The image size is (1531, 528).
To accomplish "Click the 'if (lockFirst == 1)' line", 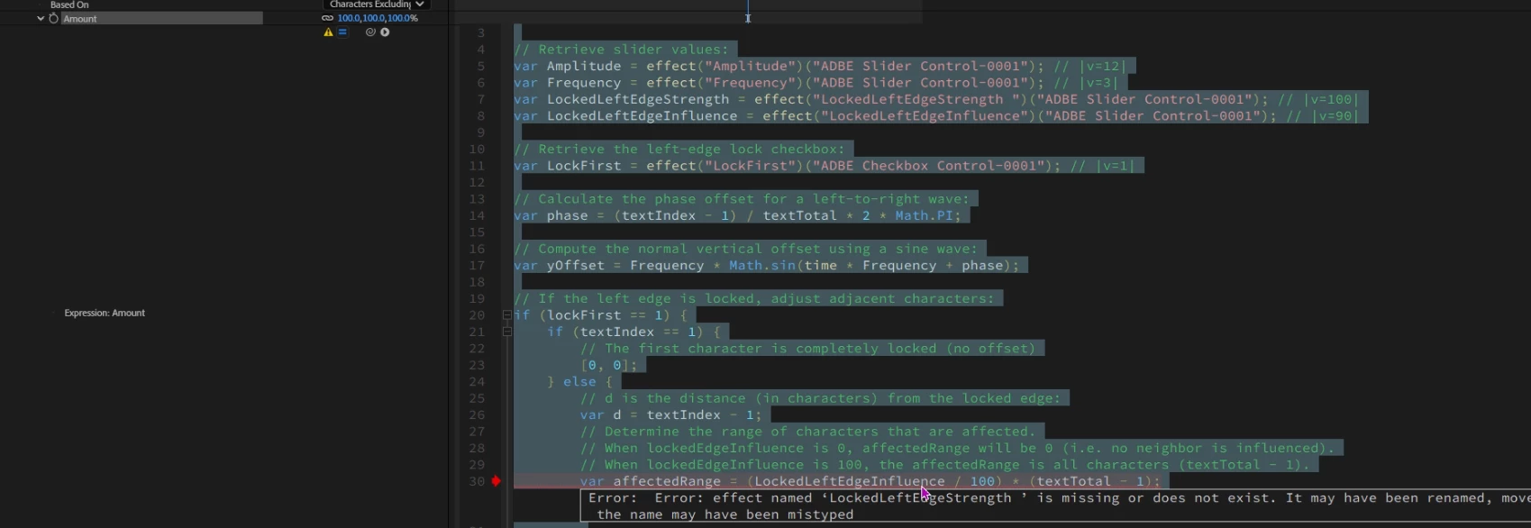I will click(x=601, y=315).
